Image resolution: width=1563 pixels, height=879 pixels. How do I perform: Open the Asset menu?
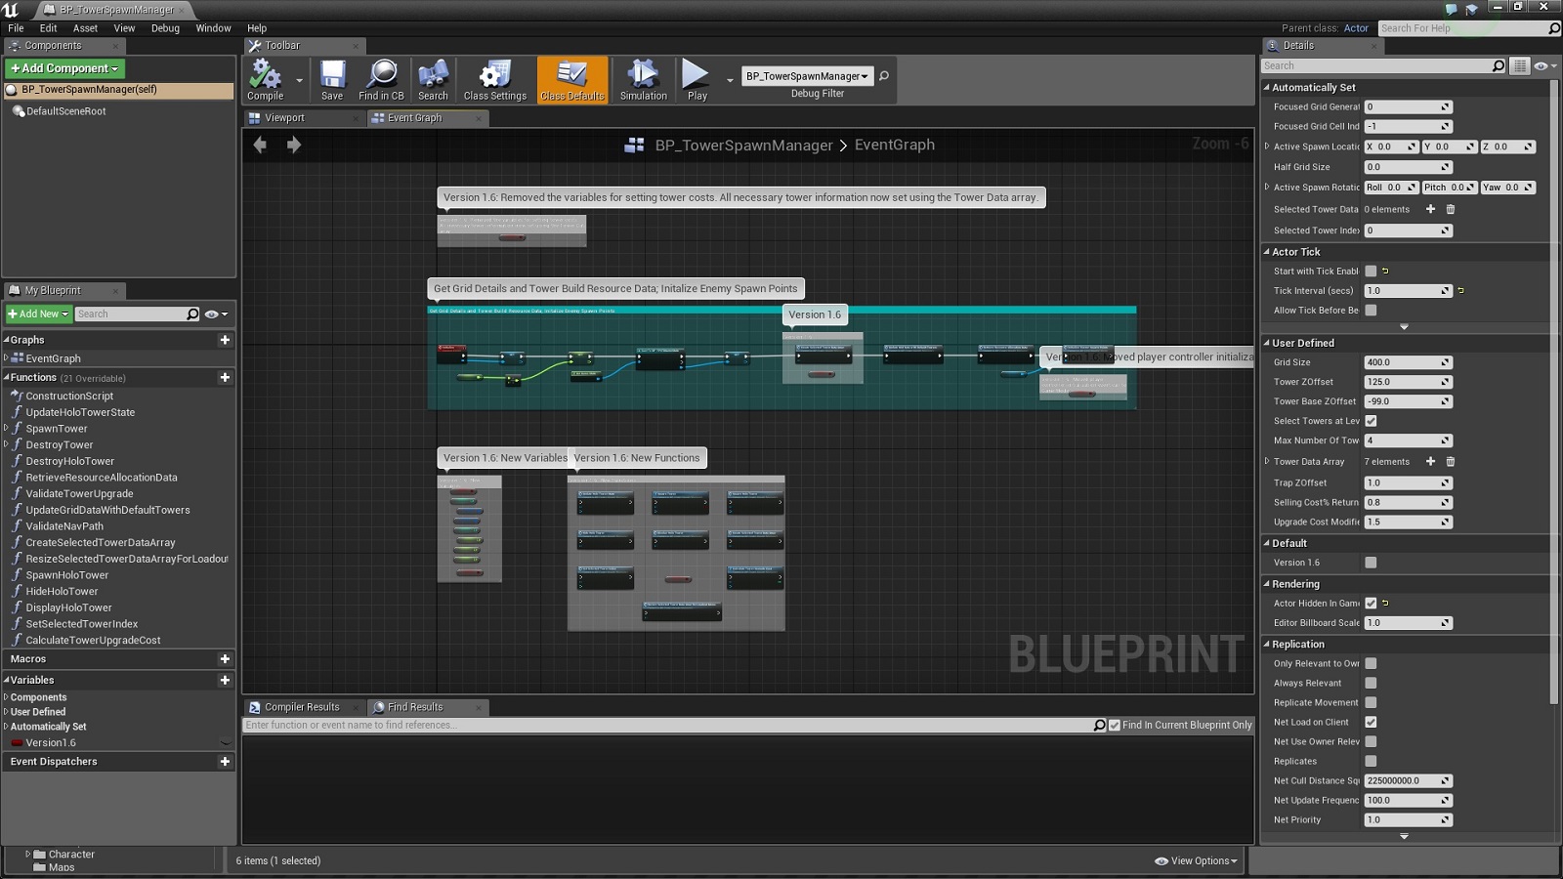click(85, 28)
